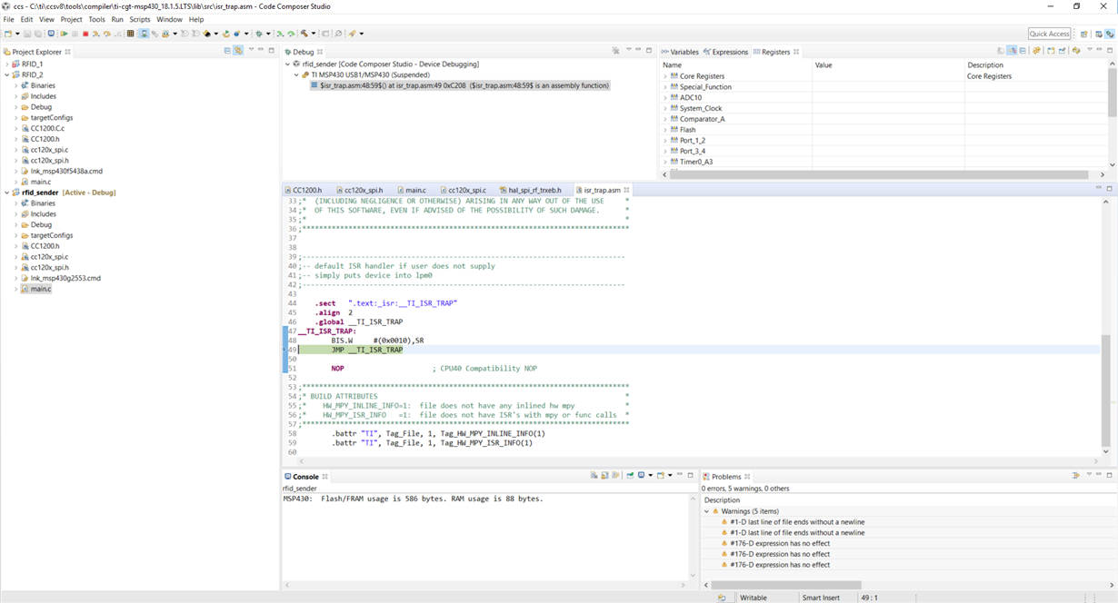Toggle the breakpoint marker on line 49
The height and width of the screenshot is (603, 1118).
pyautogui.click(x=285, y=350)
